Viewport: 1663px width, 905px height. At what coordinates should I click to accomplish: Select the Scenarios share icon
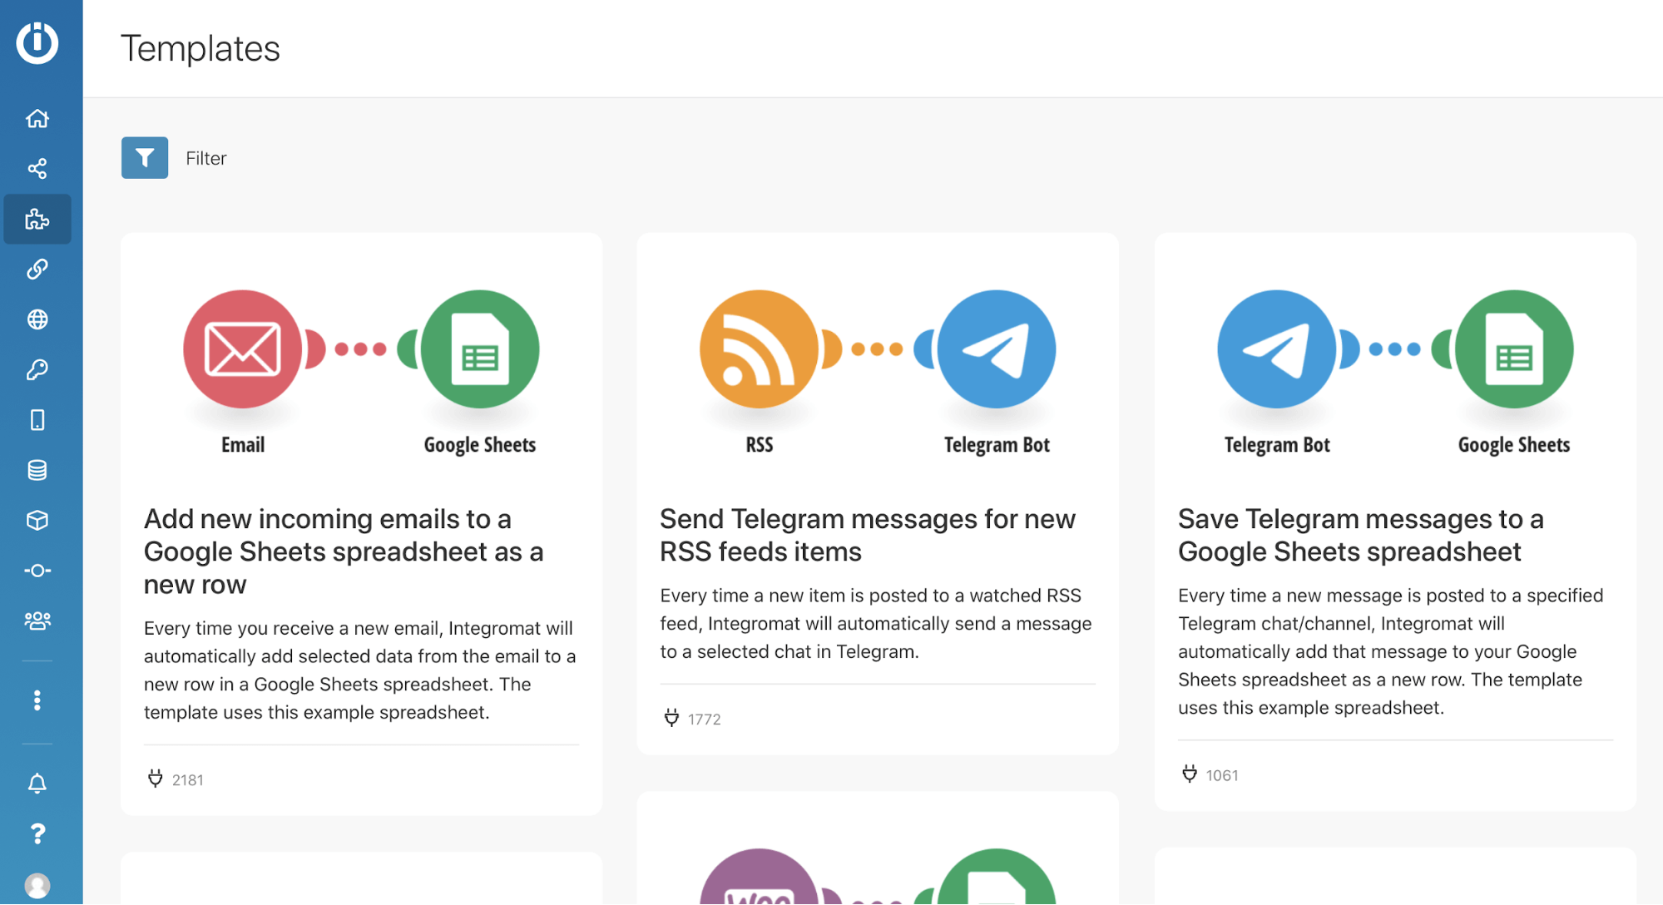tap(37, 168)
